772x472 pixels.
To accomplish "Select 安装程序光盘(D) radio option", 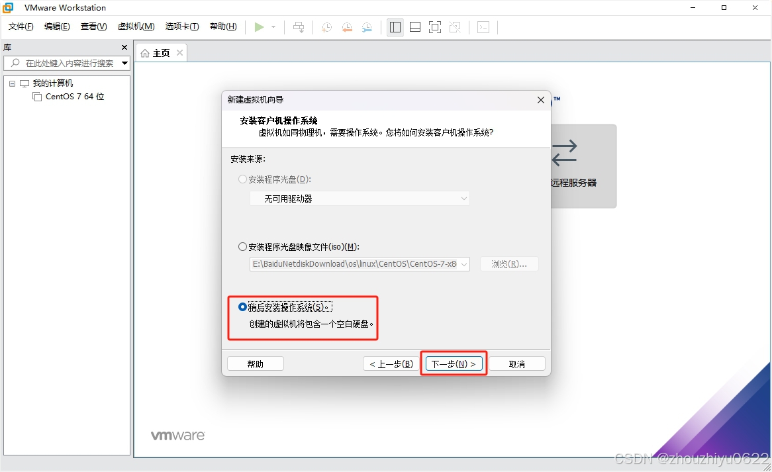I will pos(242,179).
